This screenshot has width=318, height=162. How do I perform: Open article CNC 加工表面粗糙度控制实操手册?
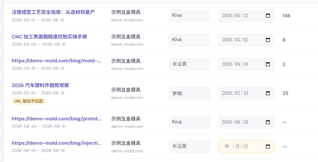(x=49, y=37)
